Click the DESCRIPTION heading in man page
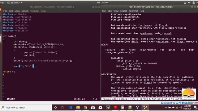 point(109,74)
